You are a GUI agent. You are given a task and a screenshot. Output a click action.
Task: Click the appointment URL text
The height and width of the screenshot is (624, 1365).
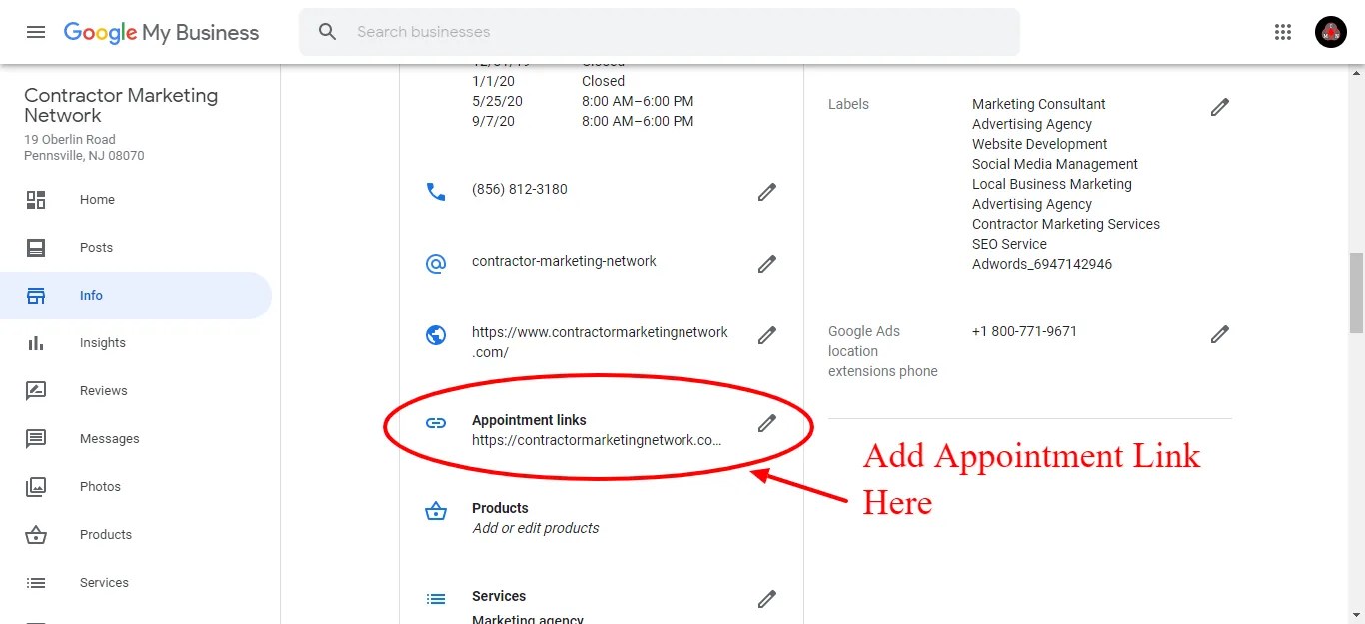tap(597, 440)
